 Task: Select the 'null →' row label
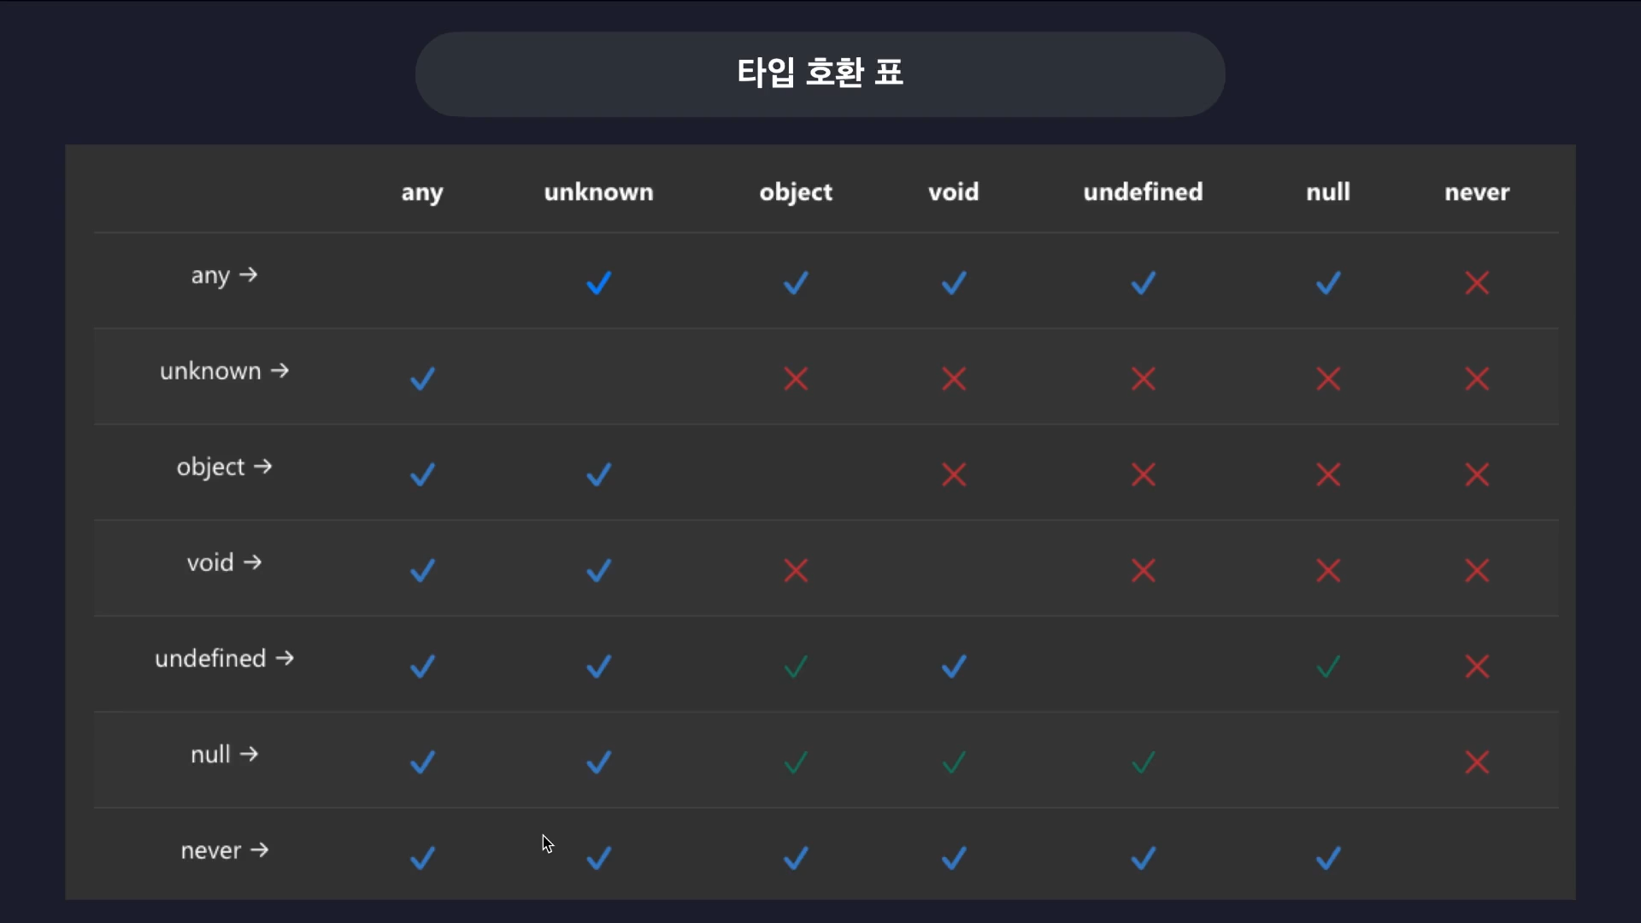[x=224, y=754]
